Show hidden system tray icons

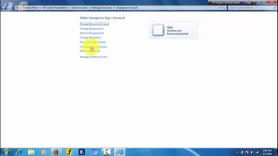coord(237,152)
